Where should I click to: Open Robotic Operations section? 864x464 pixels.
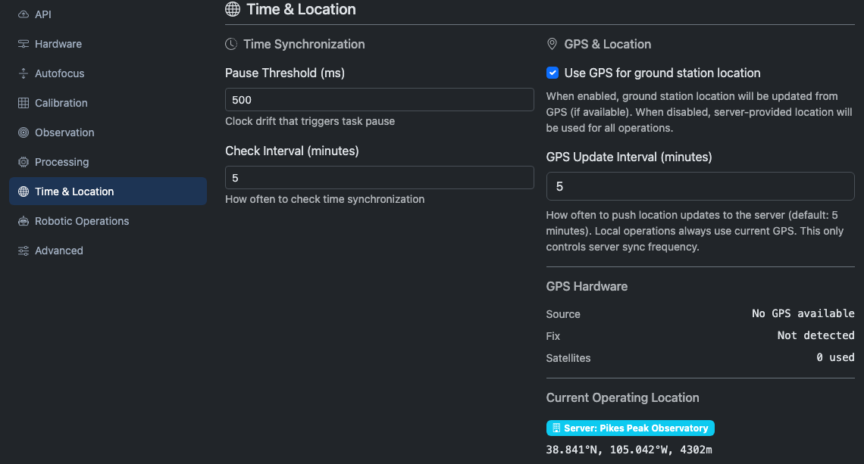coord(108,221)
